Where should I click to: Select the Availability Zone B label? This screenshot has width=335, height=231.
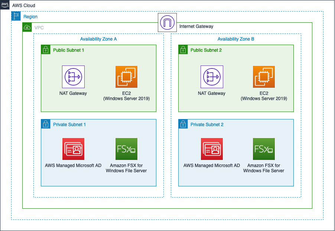point(235,39)
